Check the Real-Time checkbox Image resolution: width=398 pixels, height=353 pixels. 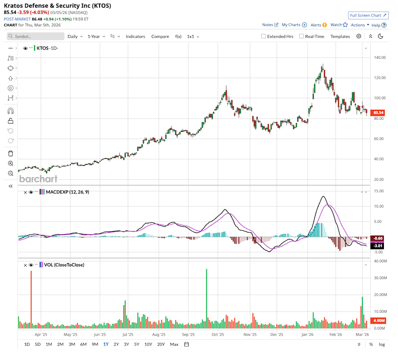301,36
